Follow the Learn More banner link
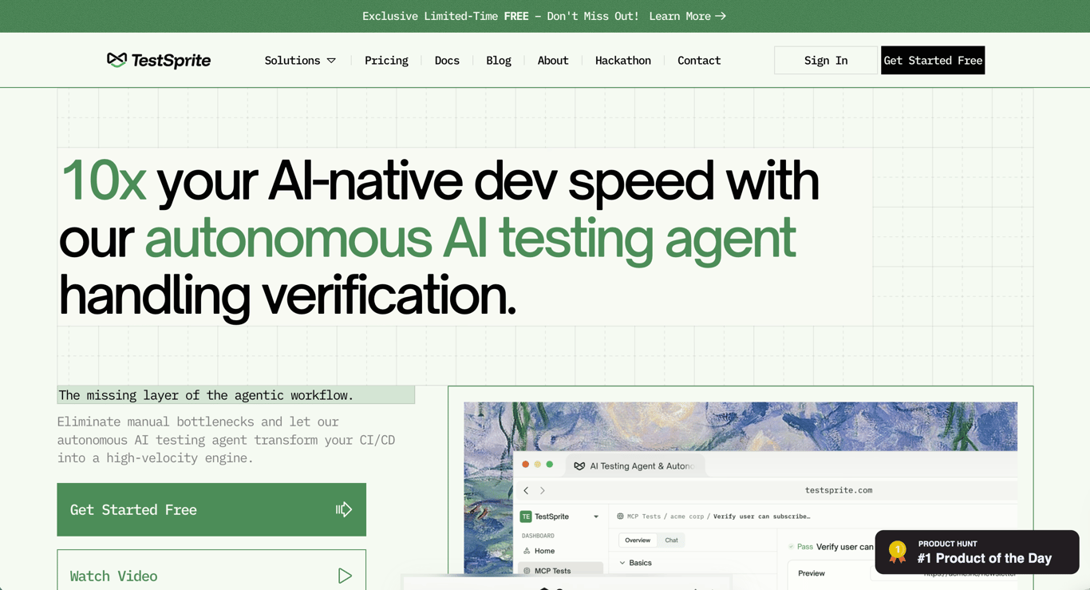The height and width of the screenshot is (590, 1090). [688, 16]
